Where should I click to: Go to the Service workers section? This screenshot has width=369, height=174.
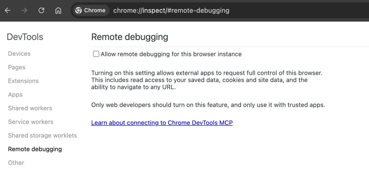point(31,122)
